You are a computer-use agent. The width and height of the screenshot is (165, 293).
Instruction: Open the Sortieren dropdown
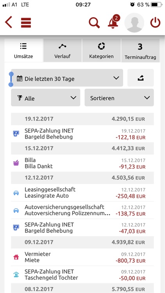(x=119, y=98)
